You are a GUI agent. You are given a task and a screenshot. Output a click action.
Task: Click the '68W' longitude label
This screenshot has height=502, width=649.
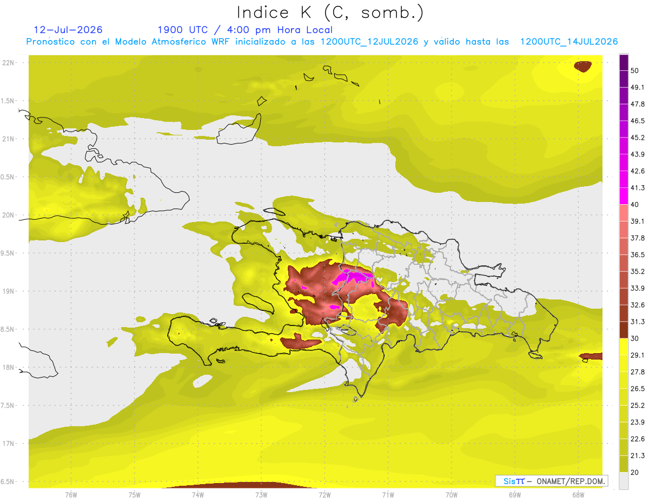578,494
